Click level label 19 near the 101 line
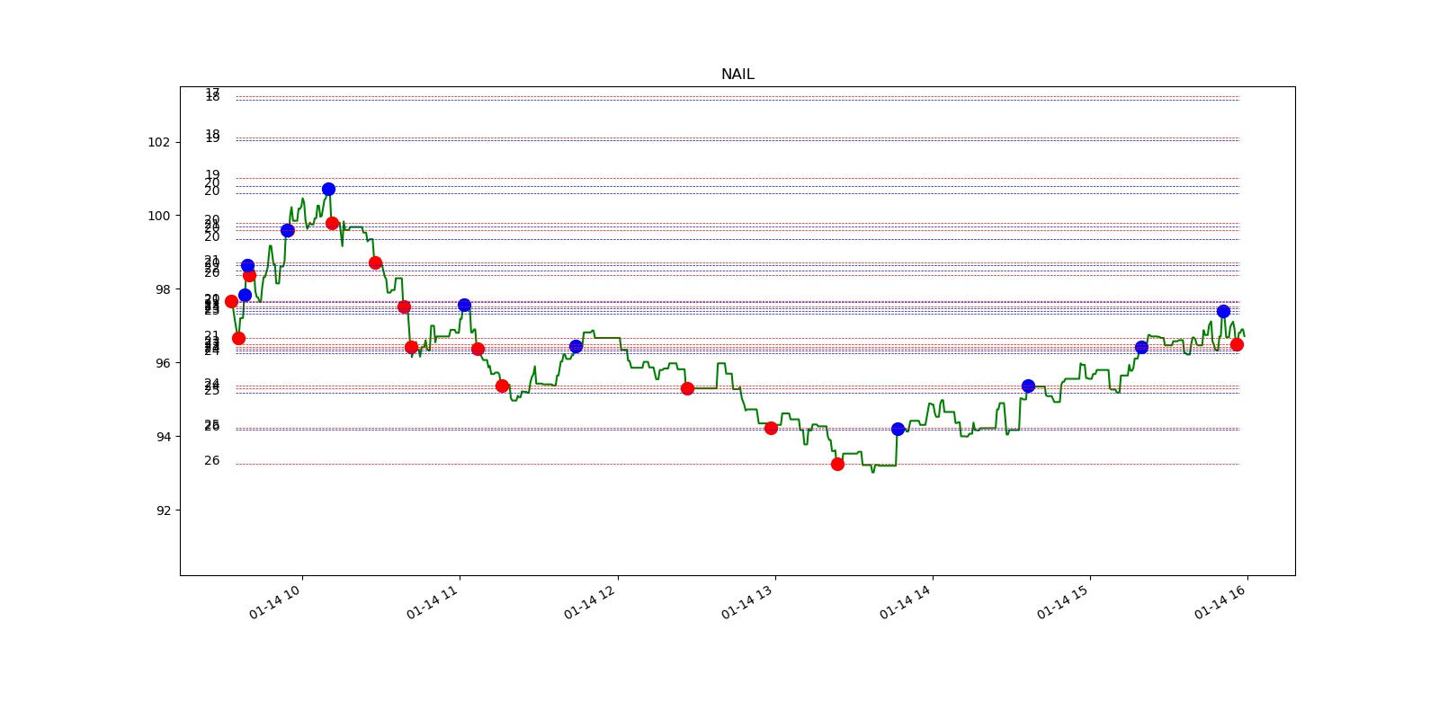The height and width of the screenshot is (719, 1439). [x=211, y=175]
